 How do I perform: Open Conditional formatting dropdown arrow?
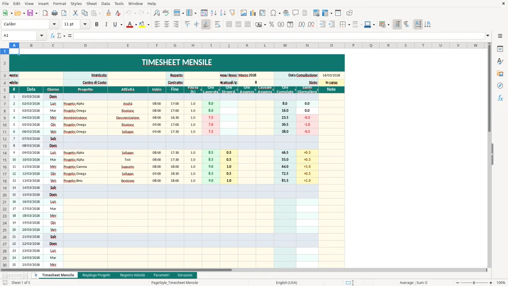[x=388, y=25]
